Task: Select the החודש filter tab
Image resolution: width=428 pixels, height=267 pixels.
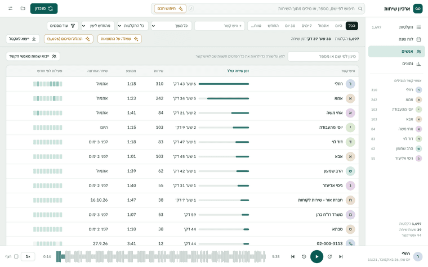Action: tap(273, 26)
